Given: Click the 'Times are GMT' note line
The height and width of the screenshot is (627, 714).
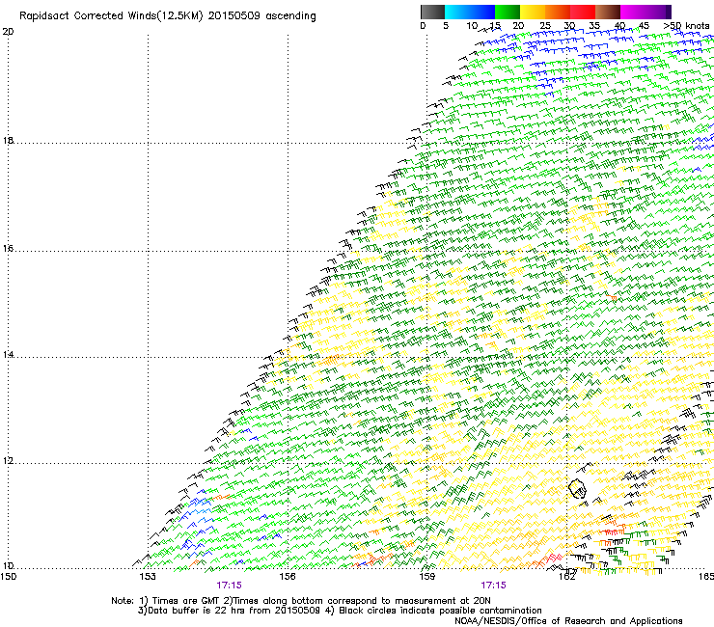Looking at the screenshot, I should [301, 601].
